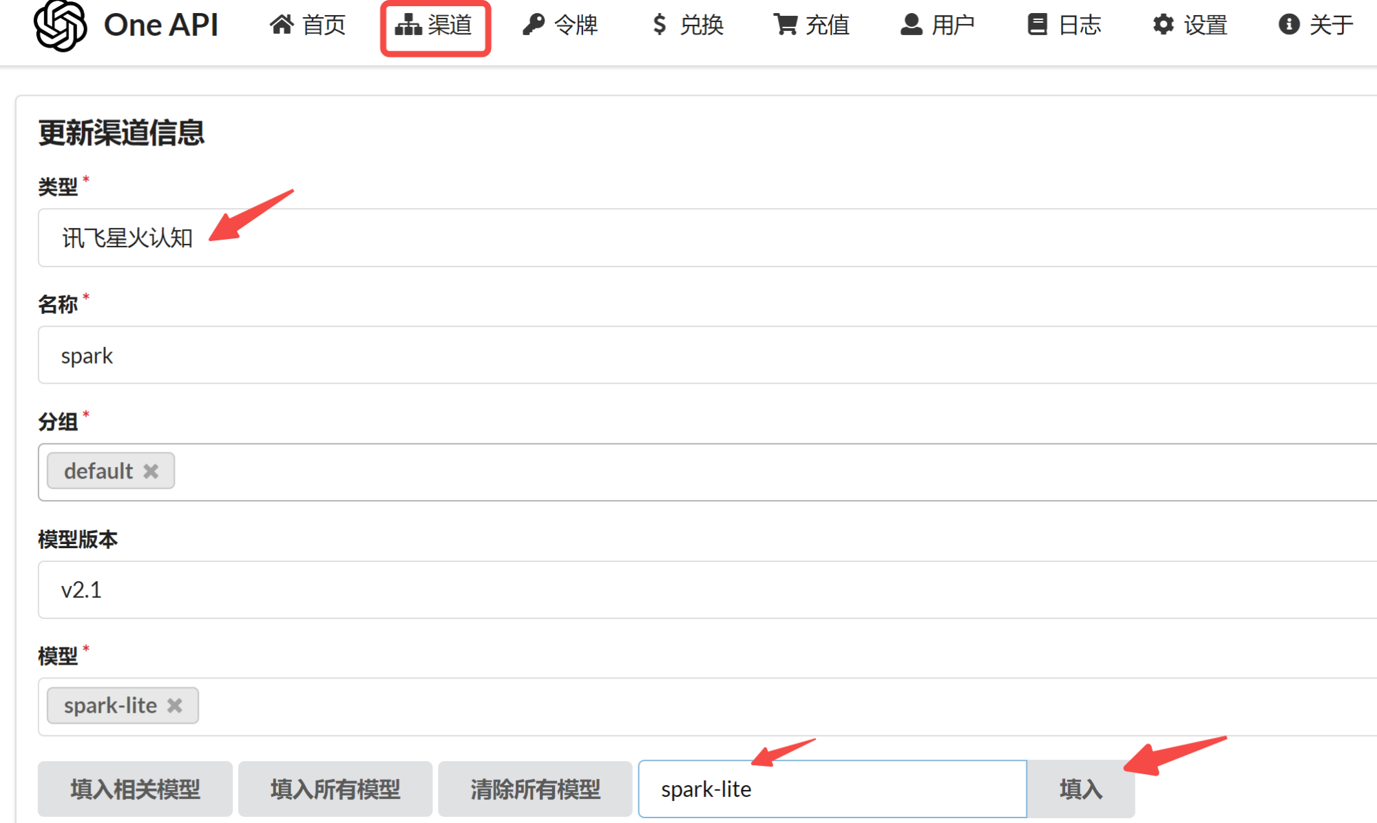Image resolution: width=1377 pixels, height=823 pixels.
Task: Open the 日志 logs page
Action: (1064, 25)
